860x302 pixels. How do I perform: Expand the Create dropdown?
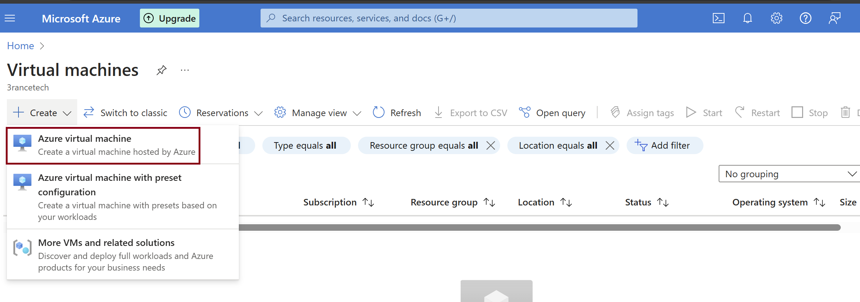click(42, 113)
